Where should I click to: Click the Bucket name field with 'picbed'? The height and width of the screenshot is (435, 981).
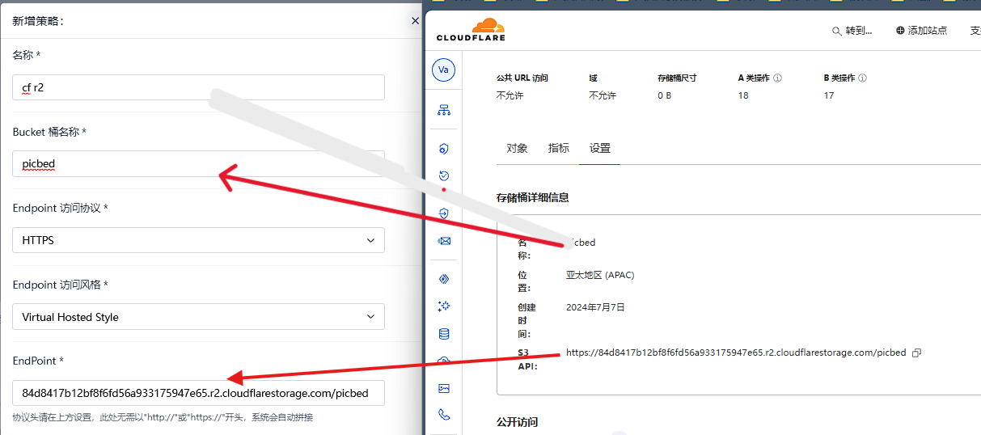(198, 163)
